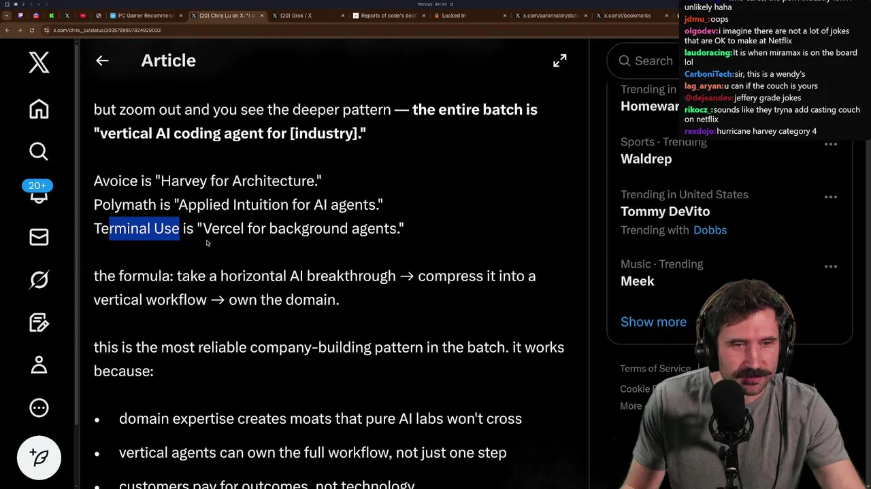Click chat message from CarboniTech
This screenshot has height=489, width=871.
click(x=744, y=74)
